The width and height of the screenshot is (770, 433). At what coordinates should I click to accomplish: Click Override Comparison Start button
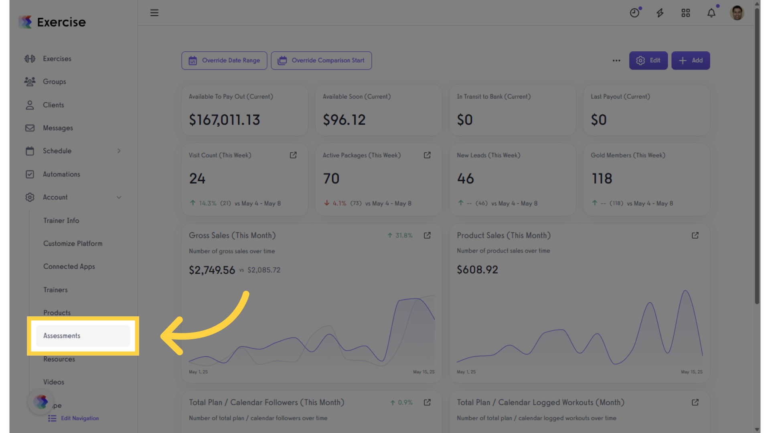pyautogui.click(x=321, y=61)
